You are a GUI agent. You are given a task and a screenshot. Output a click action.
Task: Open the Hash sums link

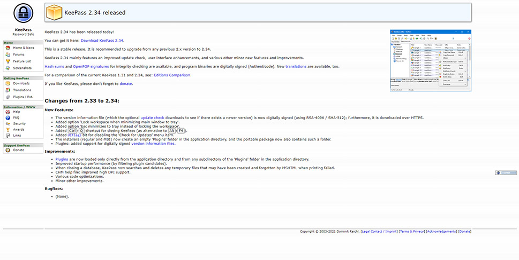click(54, 66)
